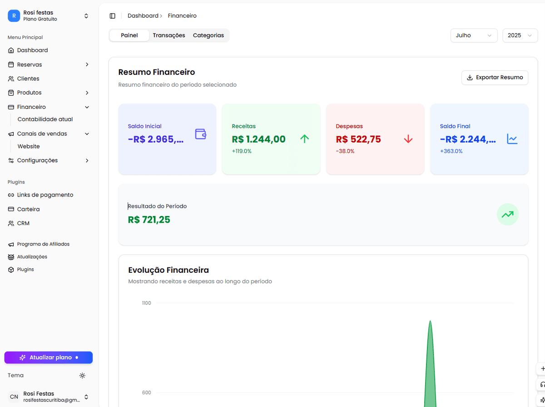Open Contabilidade atual under Financeiro
The image size is (545, 407).
45,119
